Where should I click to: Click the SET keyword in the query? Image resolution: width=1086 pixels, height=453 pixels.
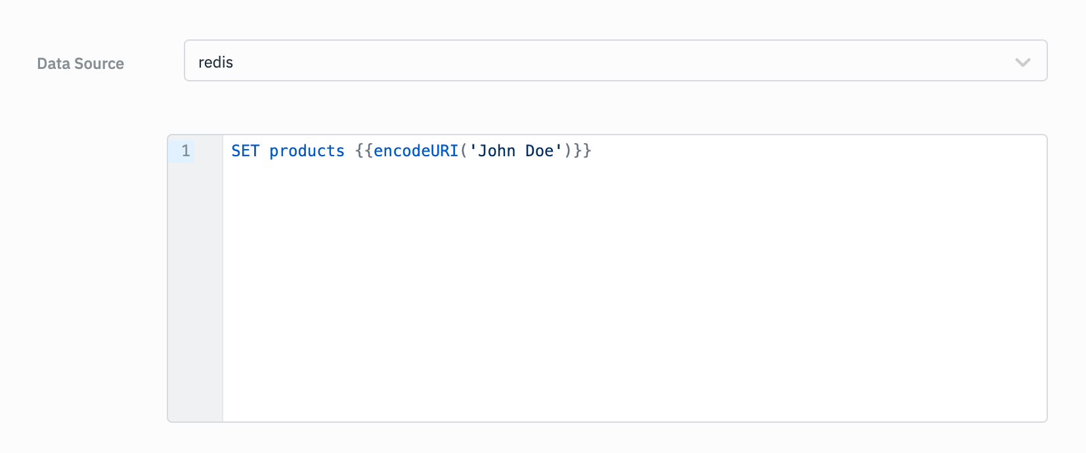click(x=246, y=151)
